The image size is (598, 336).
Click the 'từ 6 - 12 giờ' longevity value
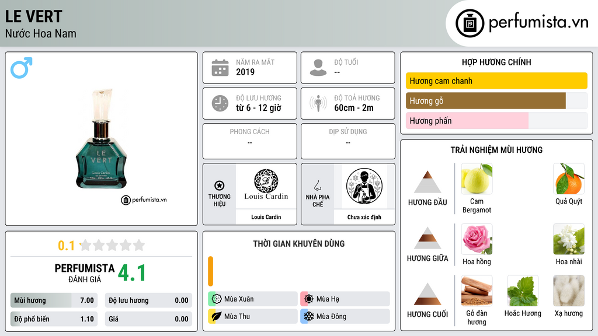pos(259,108)
